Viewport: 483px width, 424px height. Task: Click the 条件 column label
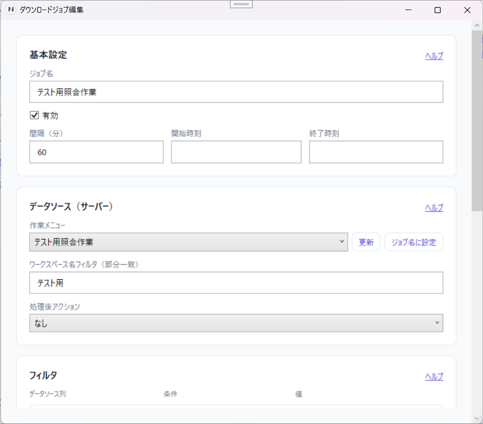(170, 394)
